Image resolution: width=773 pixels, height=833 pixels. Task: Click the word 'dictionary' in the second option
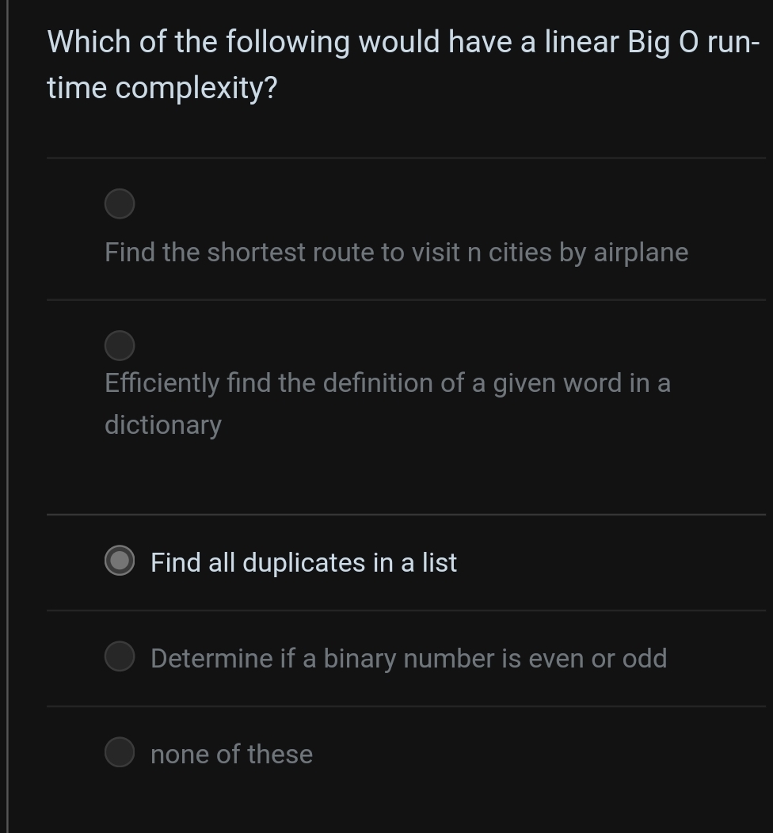click(162, 424)
